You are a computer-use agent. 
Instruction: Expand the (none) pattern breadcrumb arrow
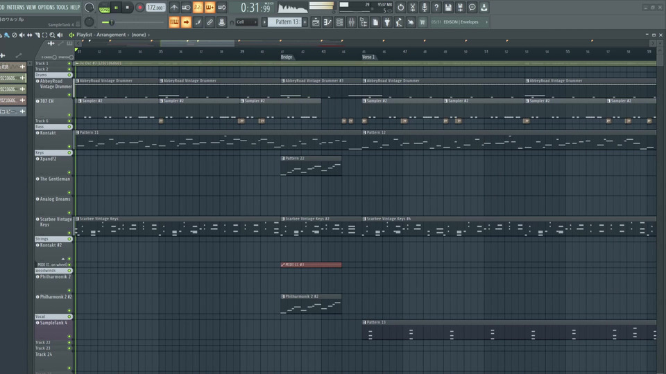point(148,35)
